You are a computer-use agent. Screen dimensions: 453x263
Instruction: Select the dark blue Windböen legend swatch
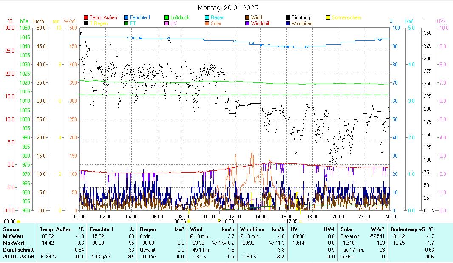click(288, 23)
